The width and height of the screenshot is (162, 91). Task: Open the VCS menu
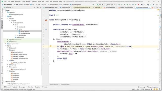click(x=51, y=2)
